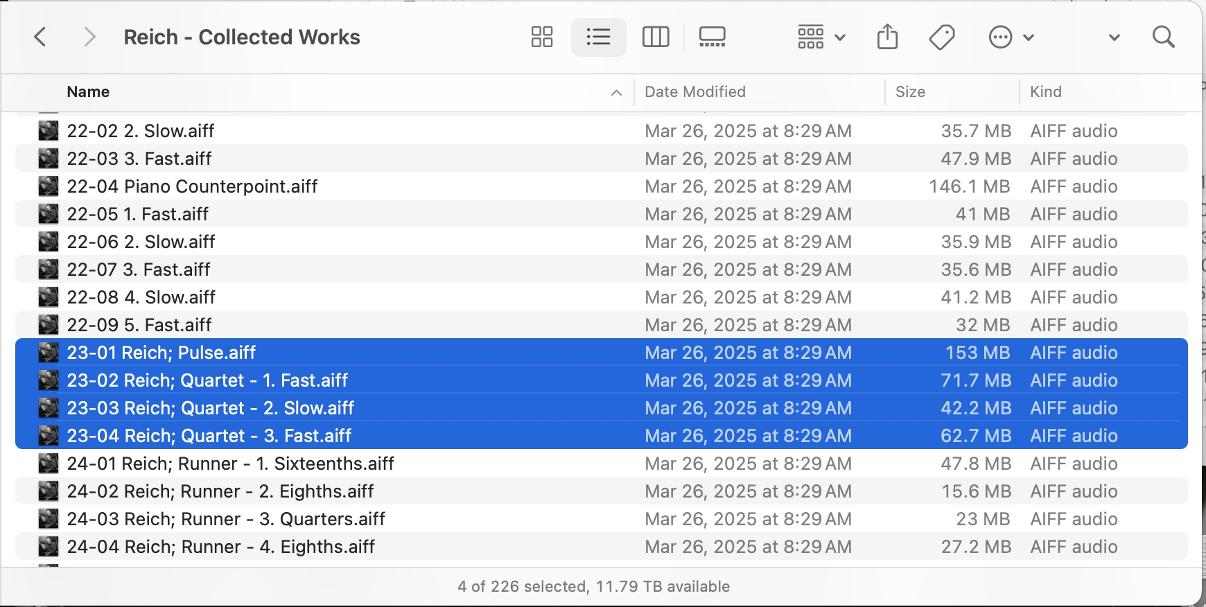Click file icon of 22-08 4. Slow.aiff
This screenshot has width=1206, height=607.
click(49, 297)
